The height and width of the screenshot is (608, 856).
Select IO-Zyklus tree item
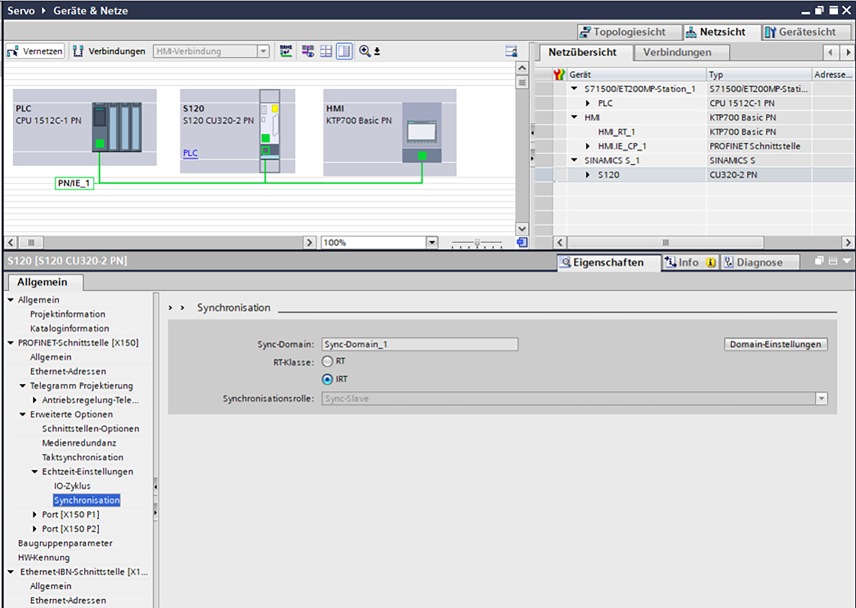click(72, 486)
